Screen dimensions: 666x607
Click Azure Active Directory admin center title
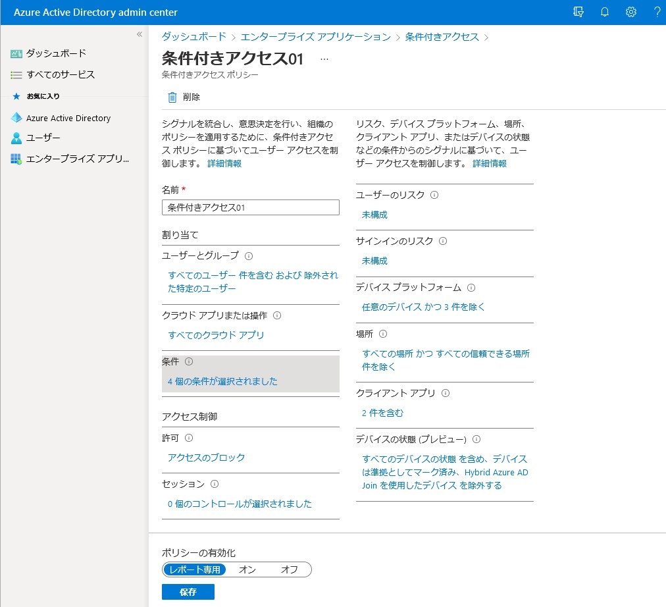(x=95, y=13)
